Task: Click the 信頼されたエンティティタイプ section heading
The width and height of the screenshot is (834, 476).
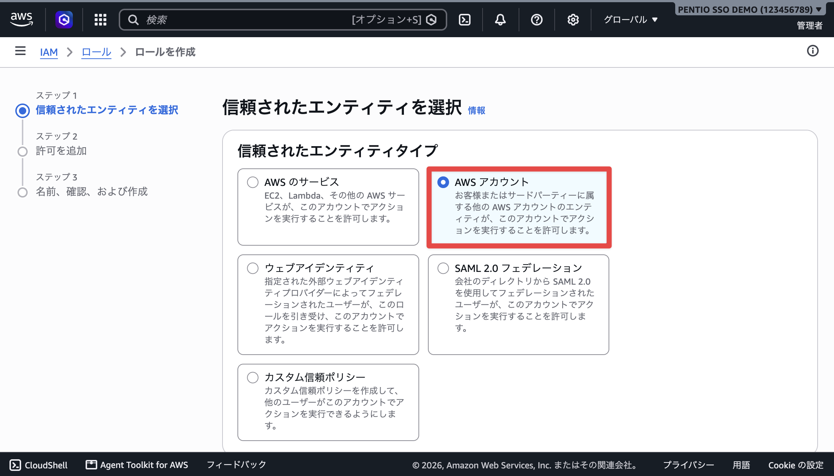Action: (x=337, y=151)
